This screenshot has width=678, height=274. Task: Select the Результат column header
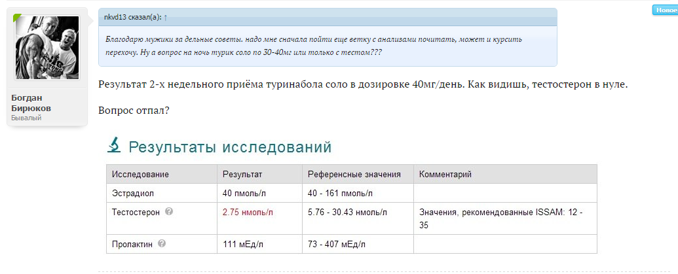click(x=242, y=175)
